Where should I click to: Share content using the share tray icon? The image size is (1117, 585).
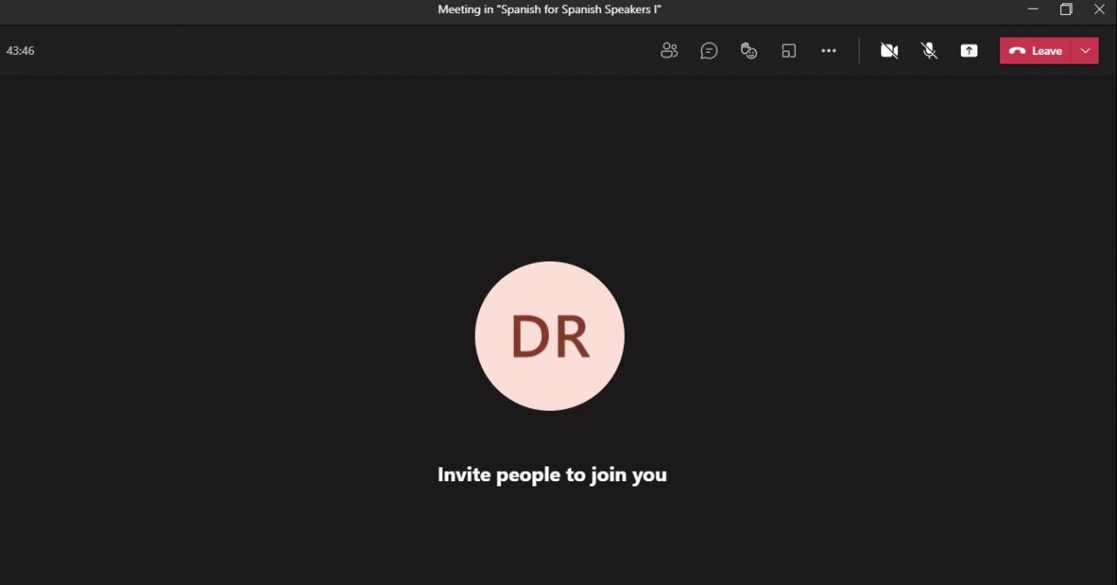coord(969,51)
